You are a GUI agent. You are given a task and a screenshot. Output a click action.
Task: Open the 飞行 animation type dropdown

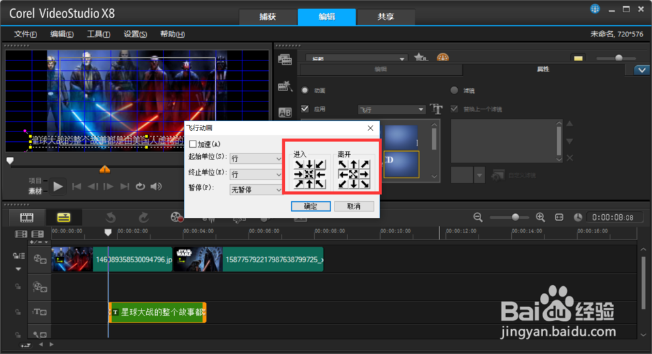click(391, 109)
